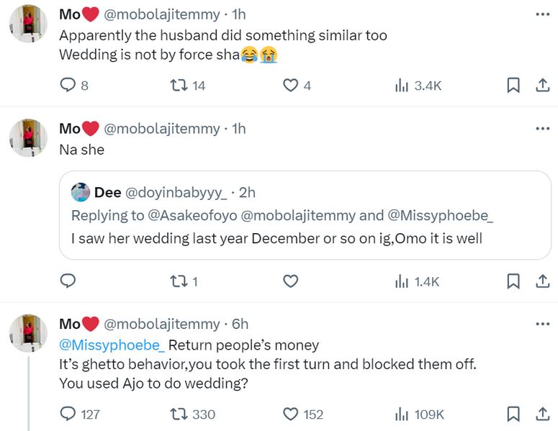Like the tweet with 152 likes
This screenshot has width=558, height=431.
click(x=290, y=414)
